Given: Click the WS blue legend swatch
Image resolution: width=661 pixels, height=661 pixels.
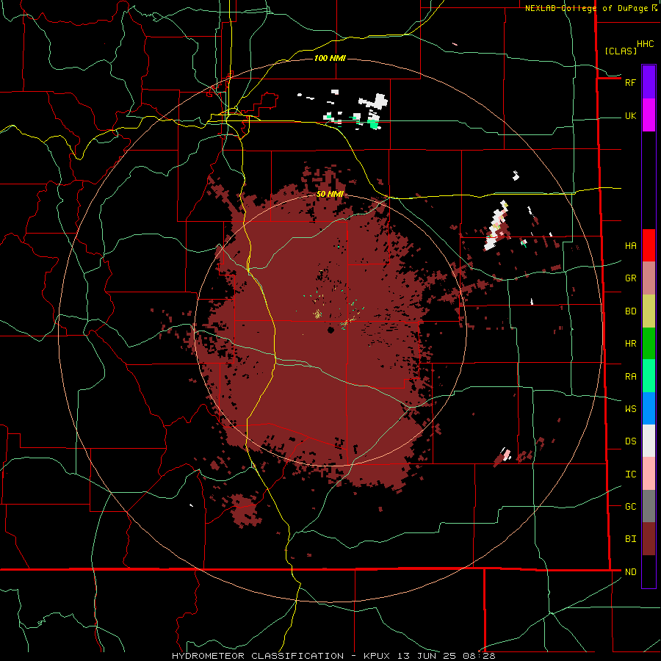Looking at the screenshot, I should click(649, 408).
